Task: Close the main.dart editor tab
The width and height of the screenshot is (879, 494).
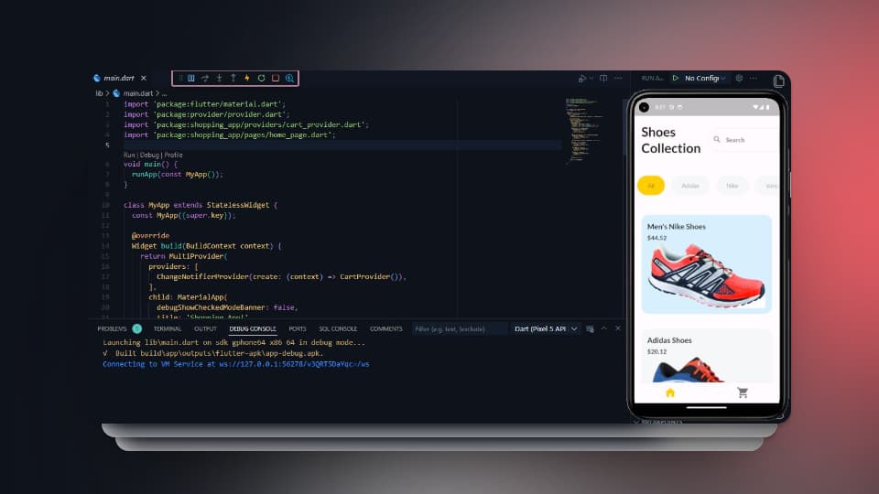Action: [144, 79]
